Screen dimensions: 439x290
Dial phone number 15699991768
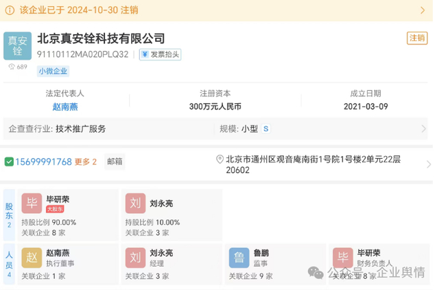click(x=43, y=161)
